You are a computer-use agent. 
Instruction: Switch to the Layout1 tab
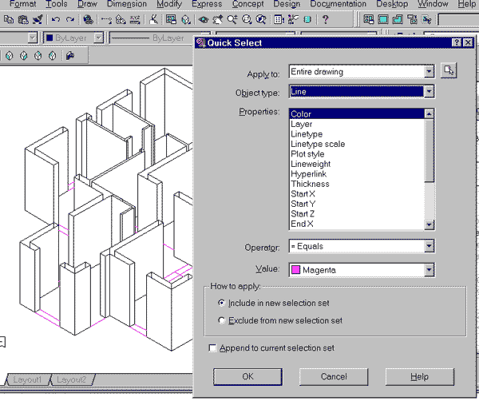(x=26, y=380)
